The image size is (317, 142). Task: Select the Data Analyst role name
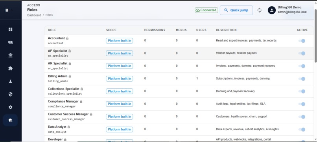(57, 127)
